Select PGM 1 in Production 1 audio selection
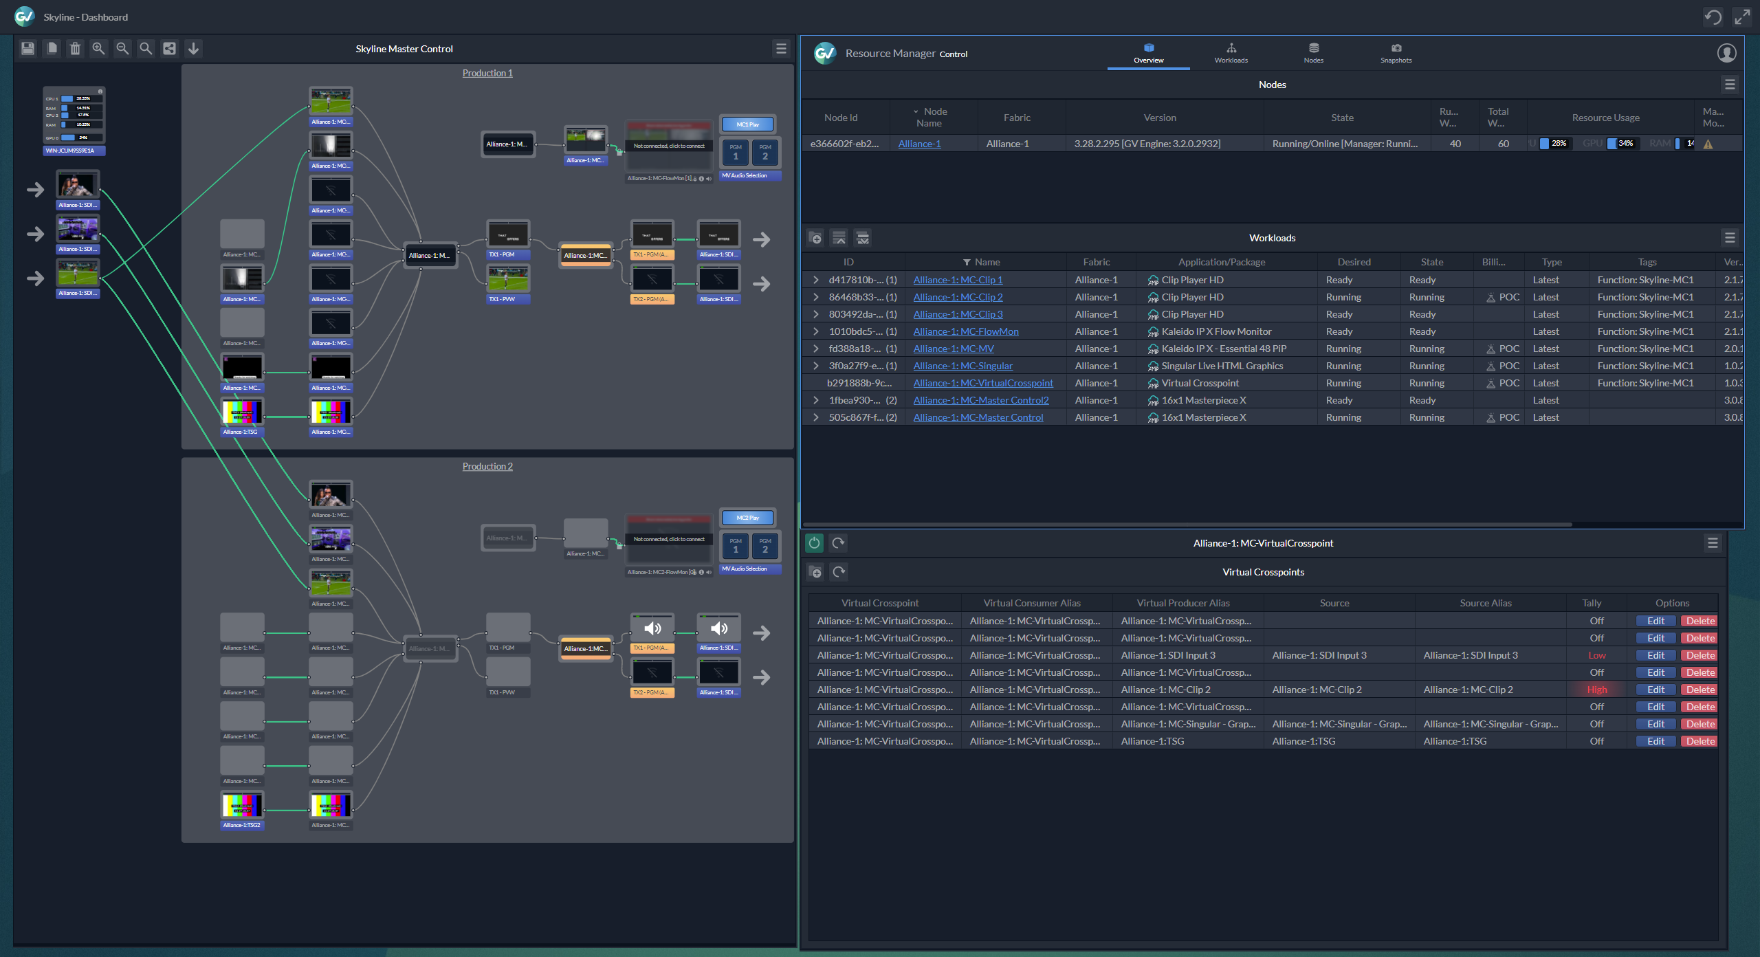 736,152
